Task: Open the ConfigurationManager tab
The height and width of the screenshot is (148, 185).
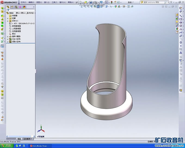Action: tap(16, 7)
